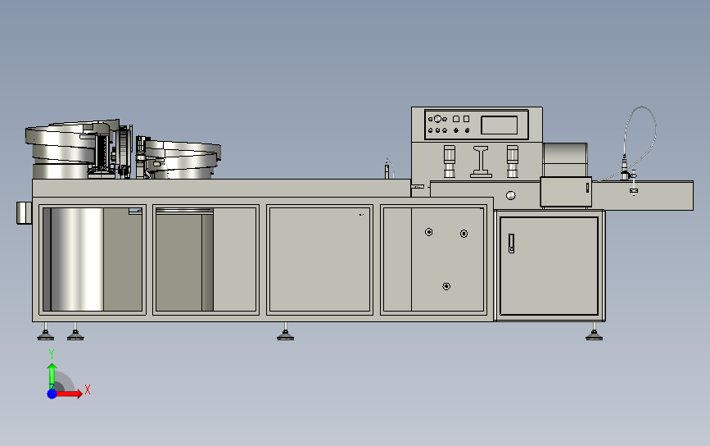Click the lower bolt on the fourth panel
The width and height of the screenshot is (710, 446).
(446, 286)
